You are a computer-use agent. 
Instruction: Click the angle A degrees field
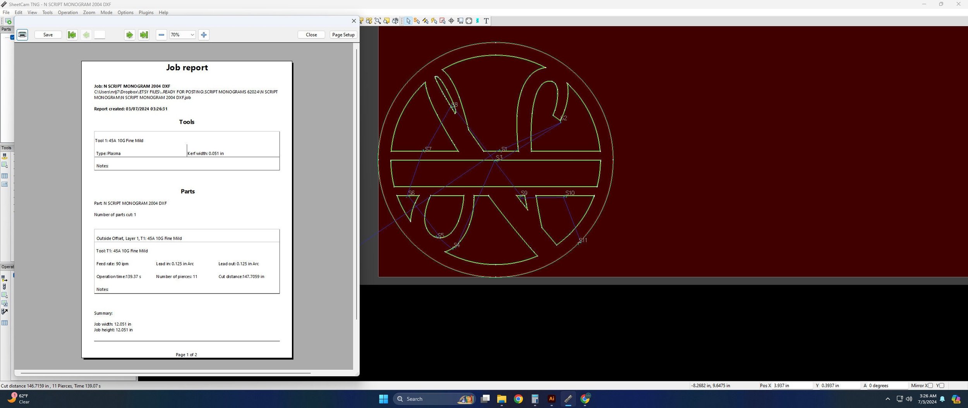point(888,386)
